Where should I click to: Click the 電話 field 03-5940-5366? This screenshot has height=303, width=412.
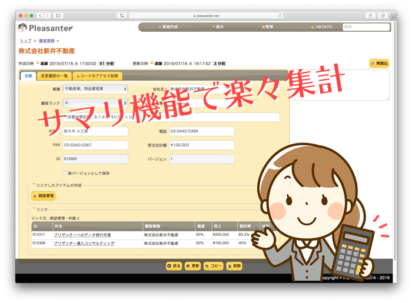(201, 131)
